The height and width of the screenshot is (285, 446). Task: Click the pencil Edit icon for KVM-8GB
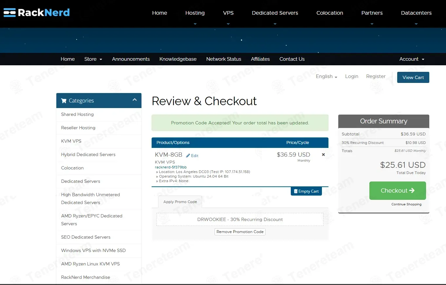point(192,156)
